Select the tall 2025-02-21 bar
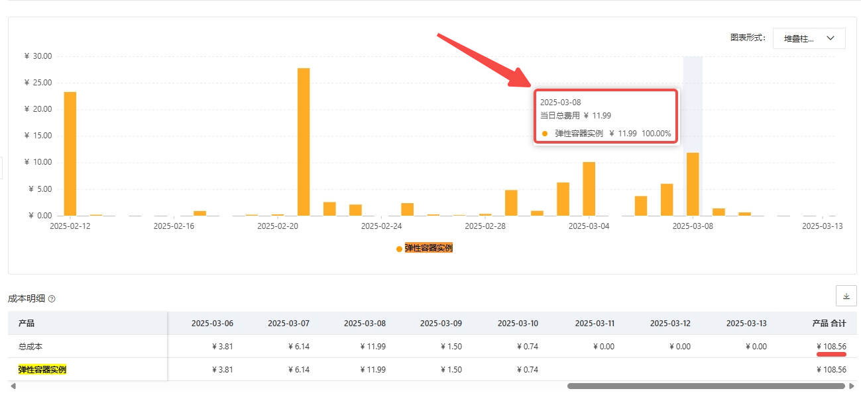861x395 pixels. (x=304, y=142)
